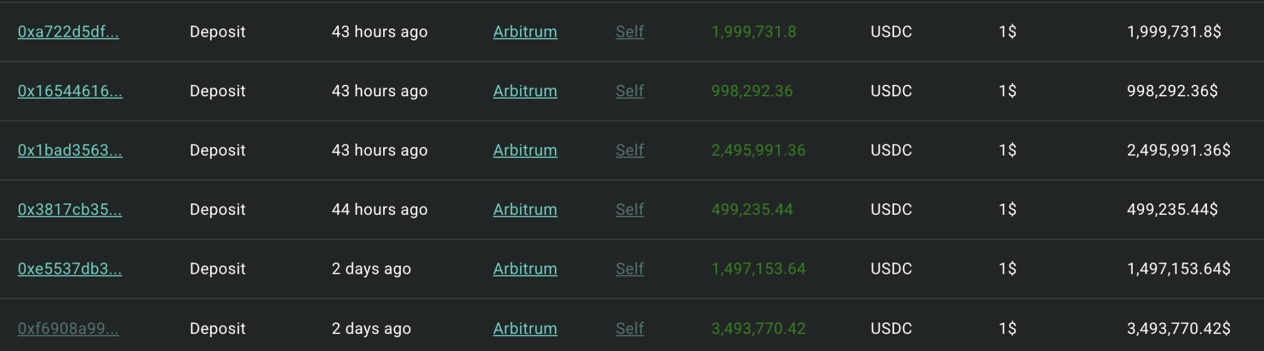This screenshot has height=351, width=1264.
Task: Open Self link in the 0xf6908a99 row
Action: point(630,328)
